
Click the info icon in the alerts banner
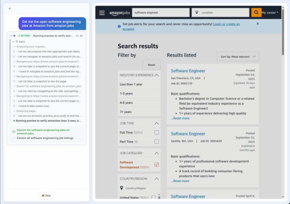(x=119, y=26)
